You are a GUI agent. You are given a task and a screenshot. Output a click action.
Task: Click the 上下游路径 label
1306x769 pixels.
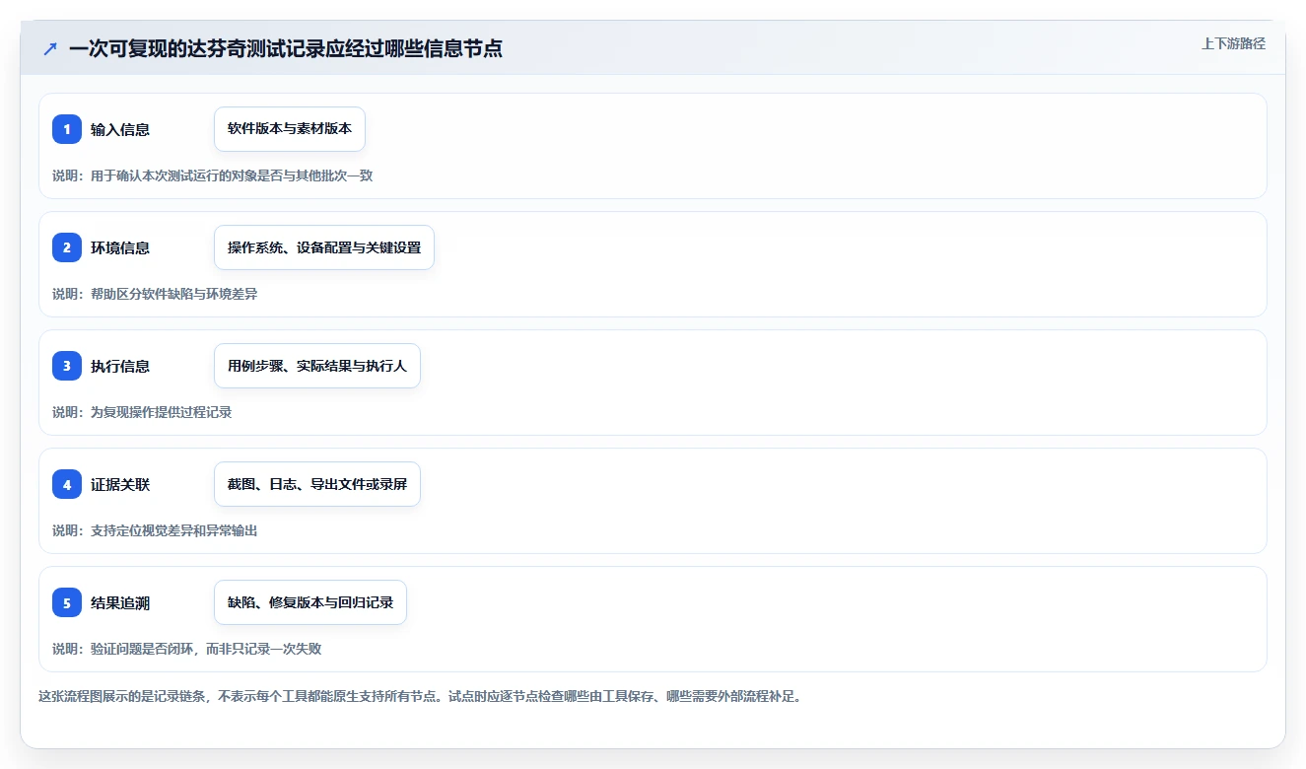click(1233, 43)
